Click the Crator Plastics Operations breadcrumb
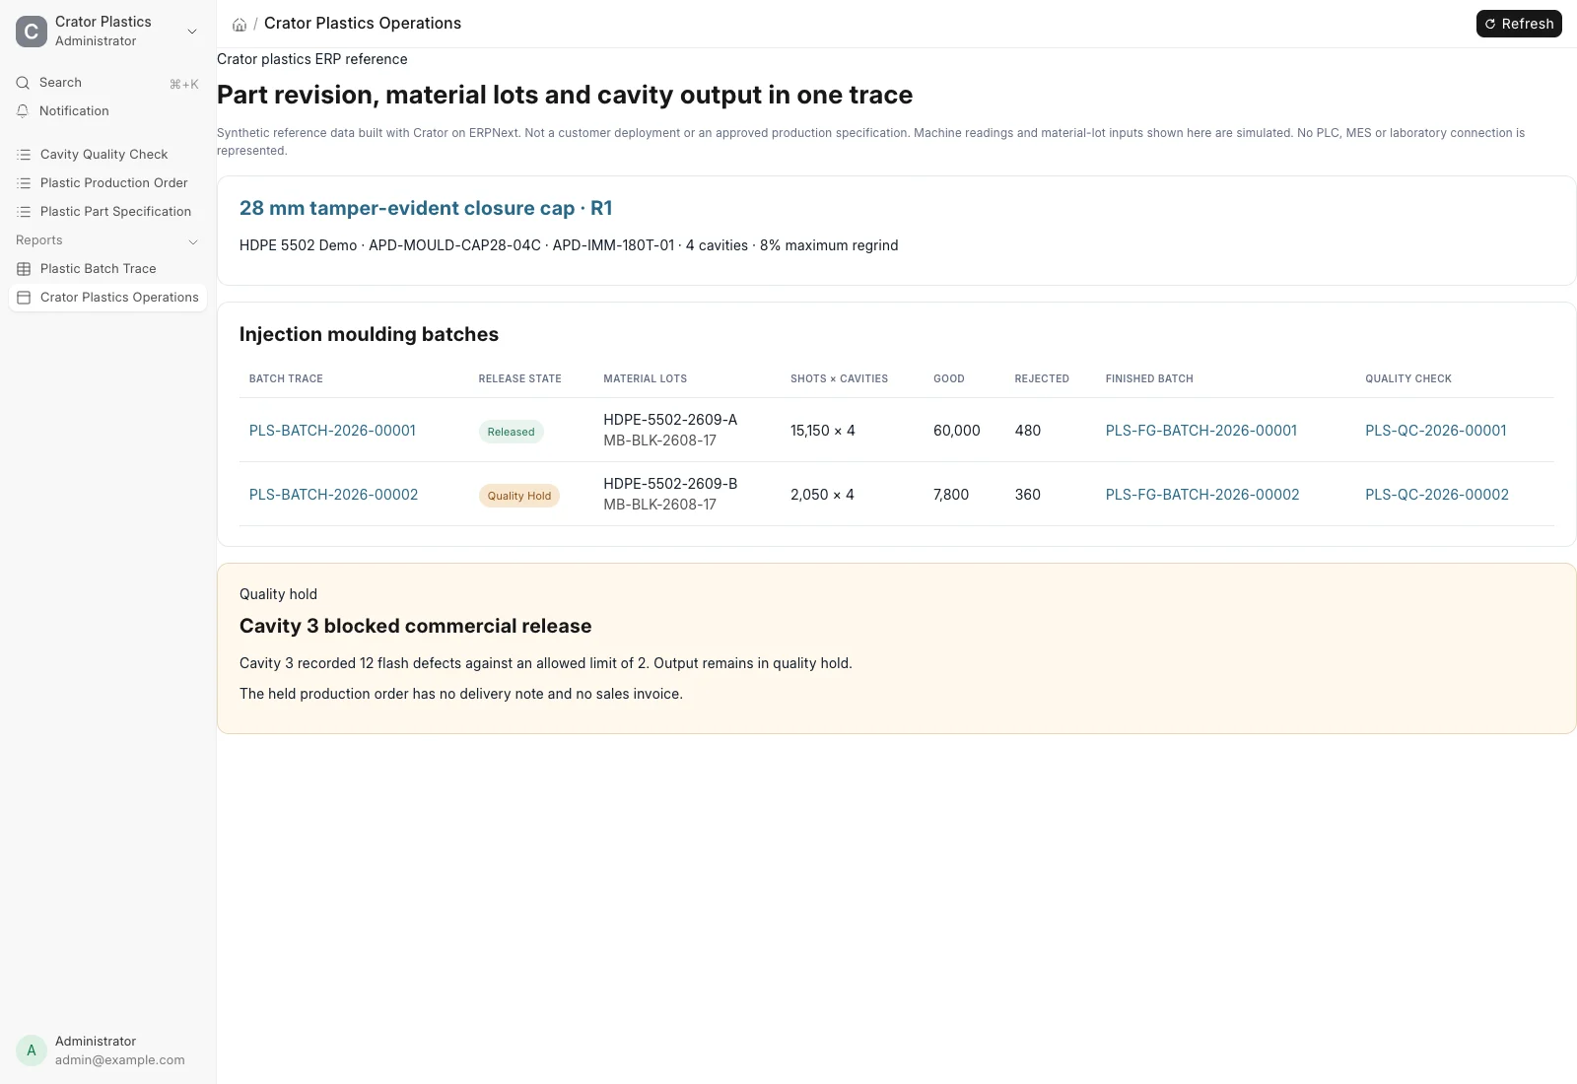1577x1084 pixels. pyautogui.click(x=363, y=24)
